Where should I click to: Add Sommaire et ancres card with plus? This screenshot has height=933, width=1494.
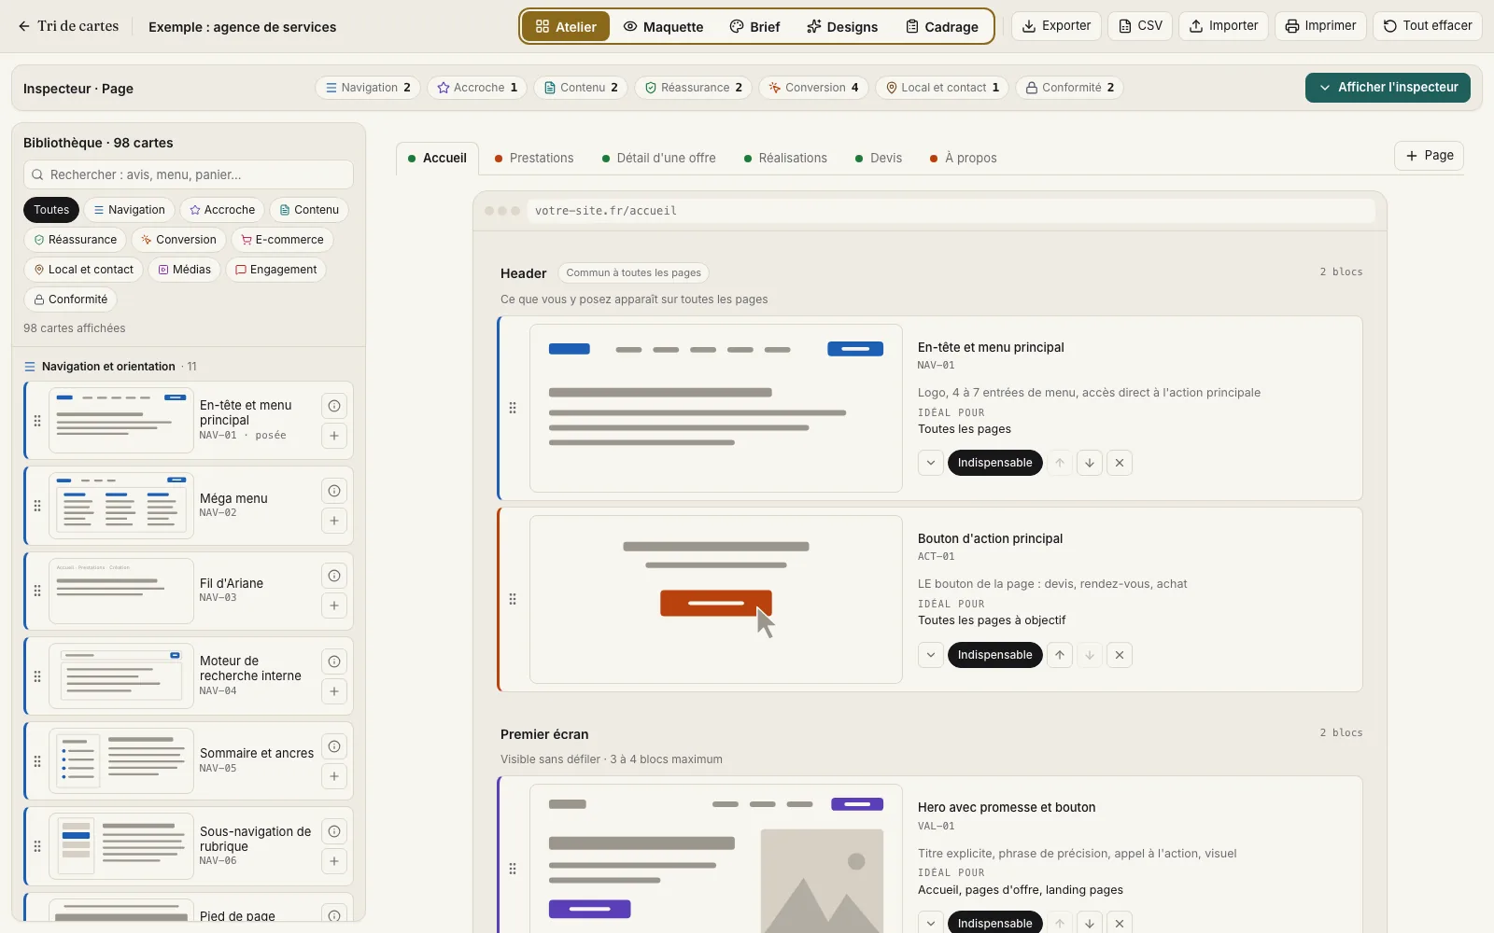pyautogui.click(x=334, y=776)
